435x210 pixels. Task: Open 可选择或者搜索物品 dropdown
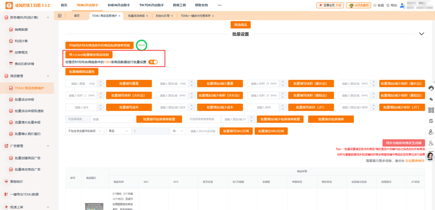204,119
